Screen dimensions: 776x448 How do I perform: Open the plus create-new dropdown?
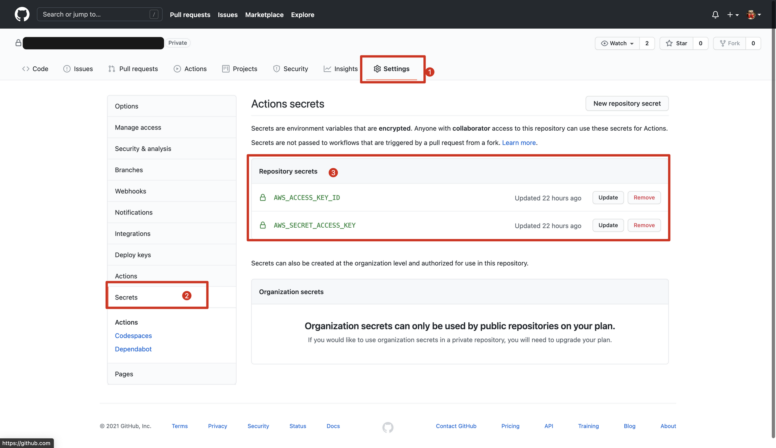[x=733, y=15]
